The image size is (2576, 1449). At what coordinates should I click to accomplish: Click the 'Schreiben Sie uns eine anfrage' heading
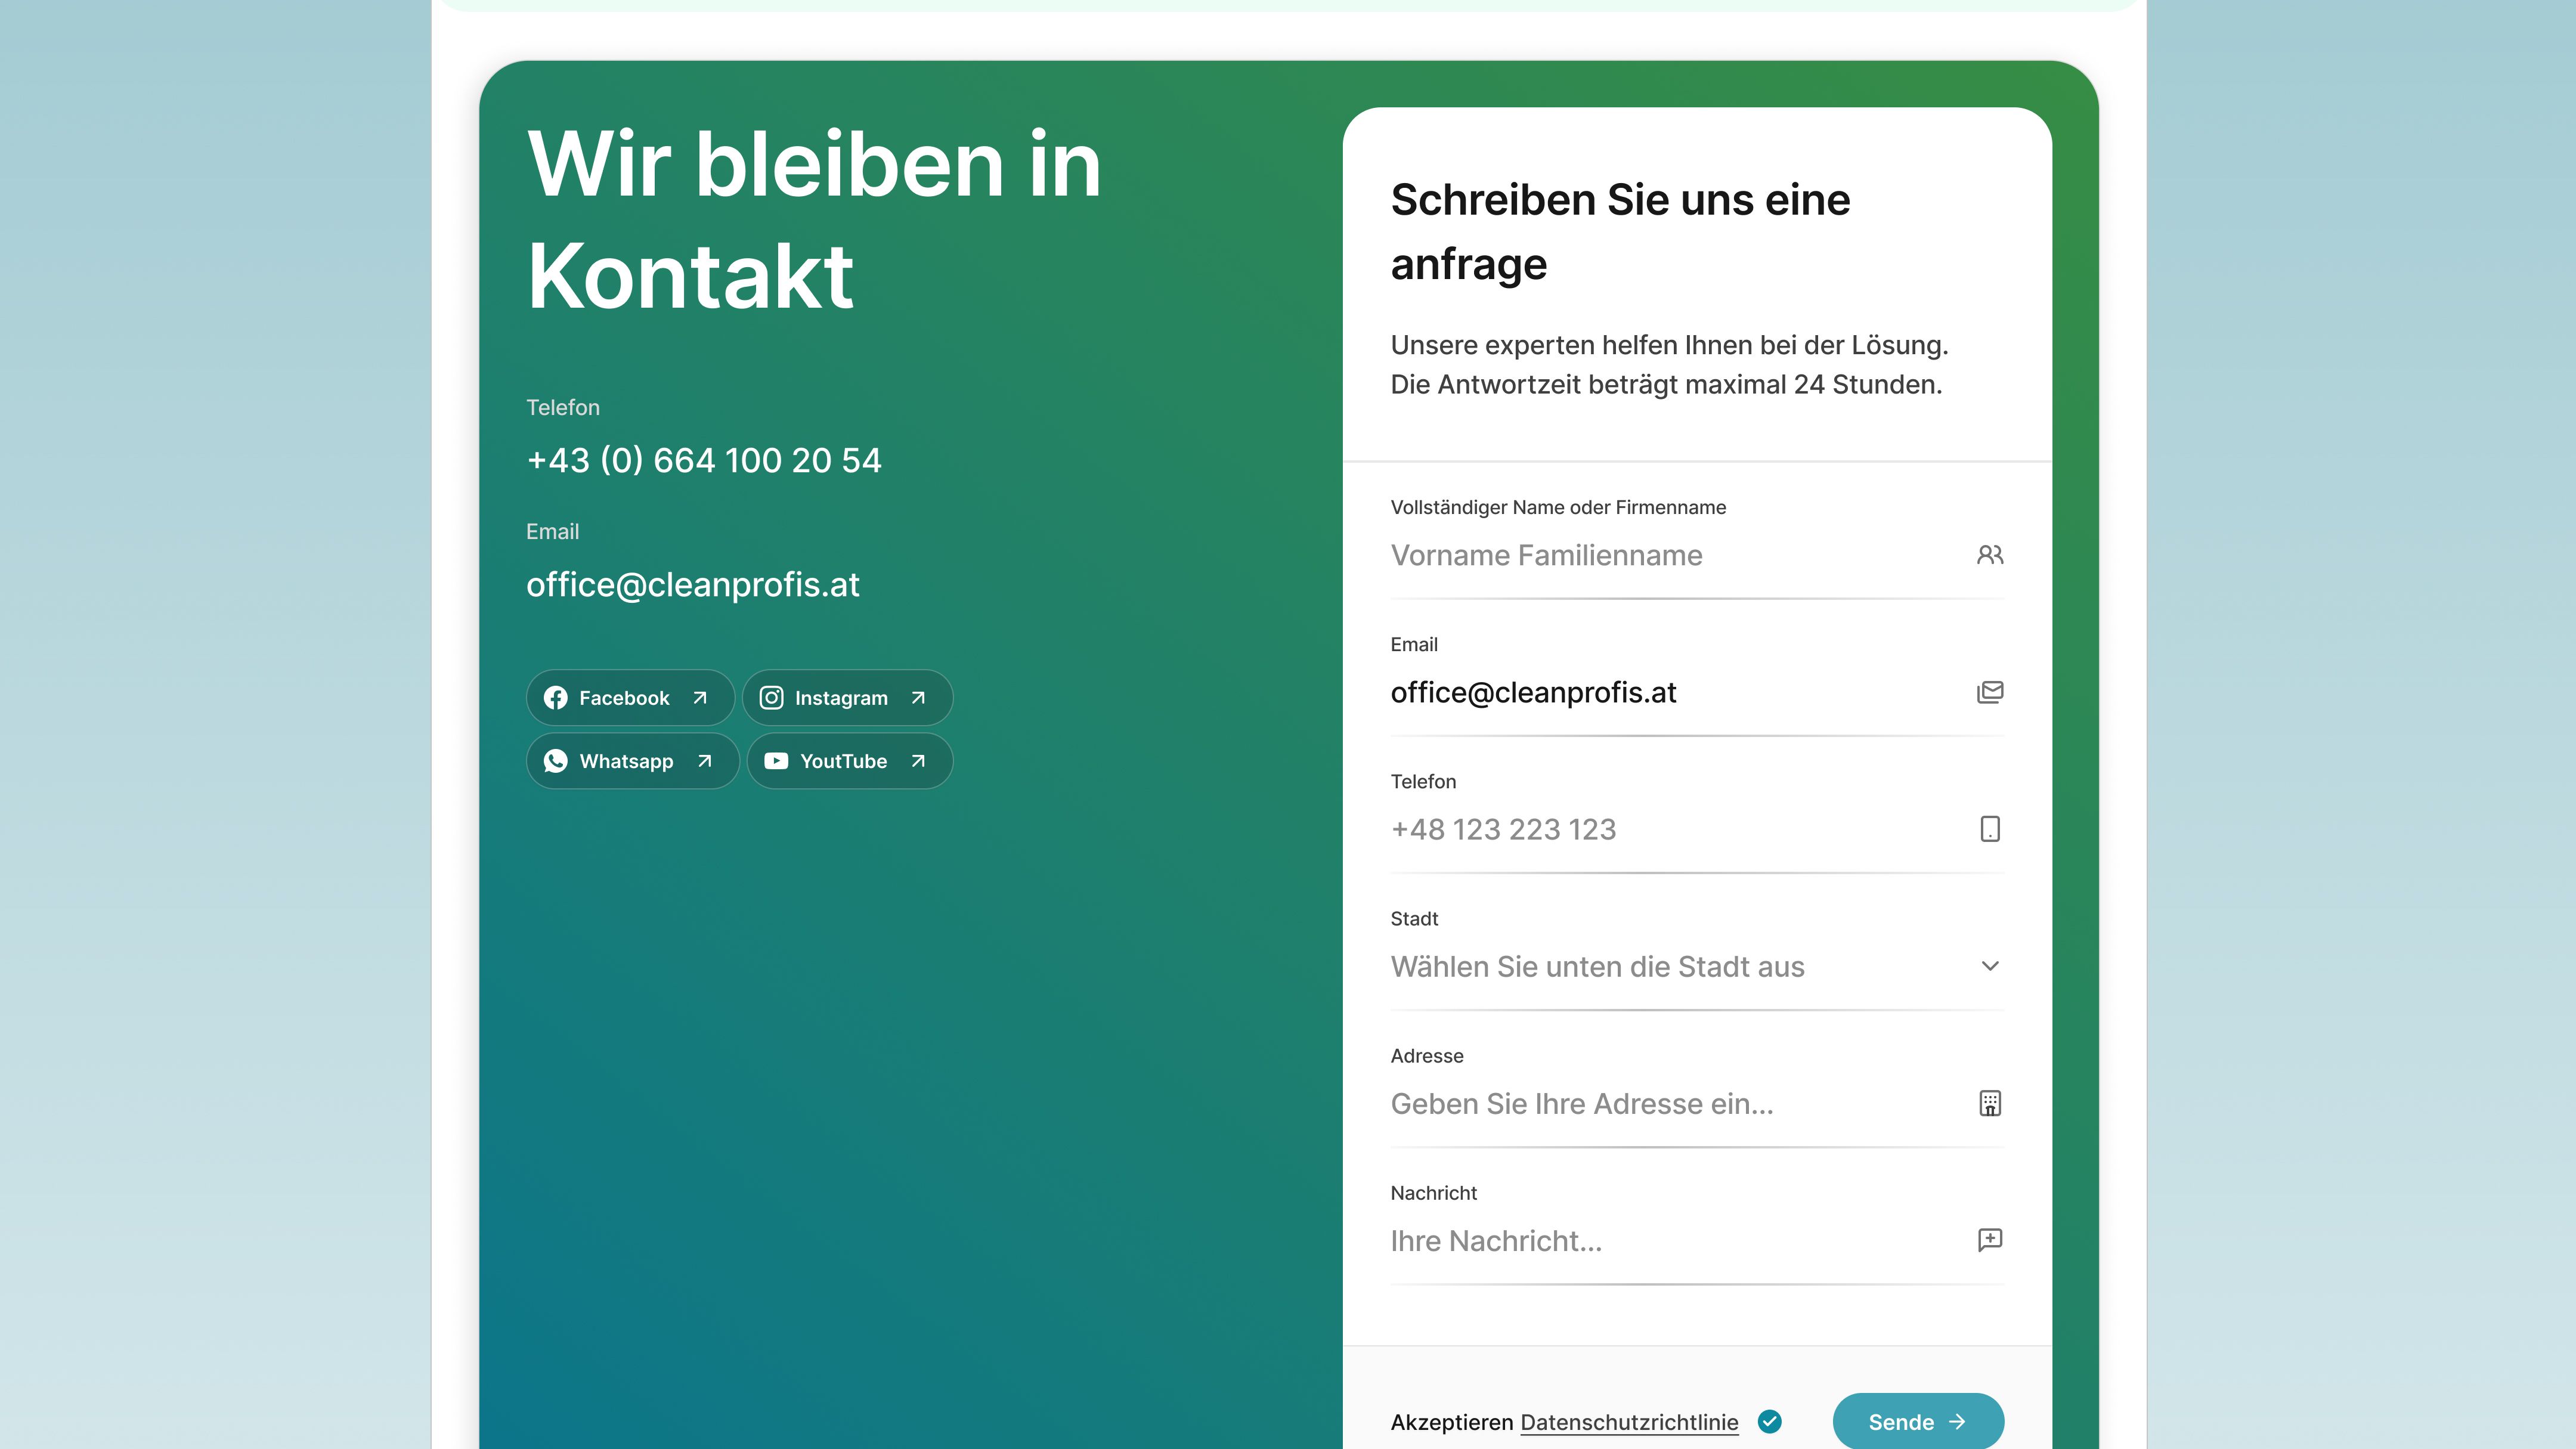[x=1620, y=231]
